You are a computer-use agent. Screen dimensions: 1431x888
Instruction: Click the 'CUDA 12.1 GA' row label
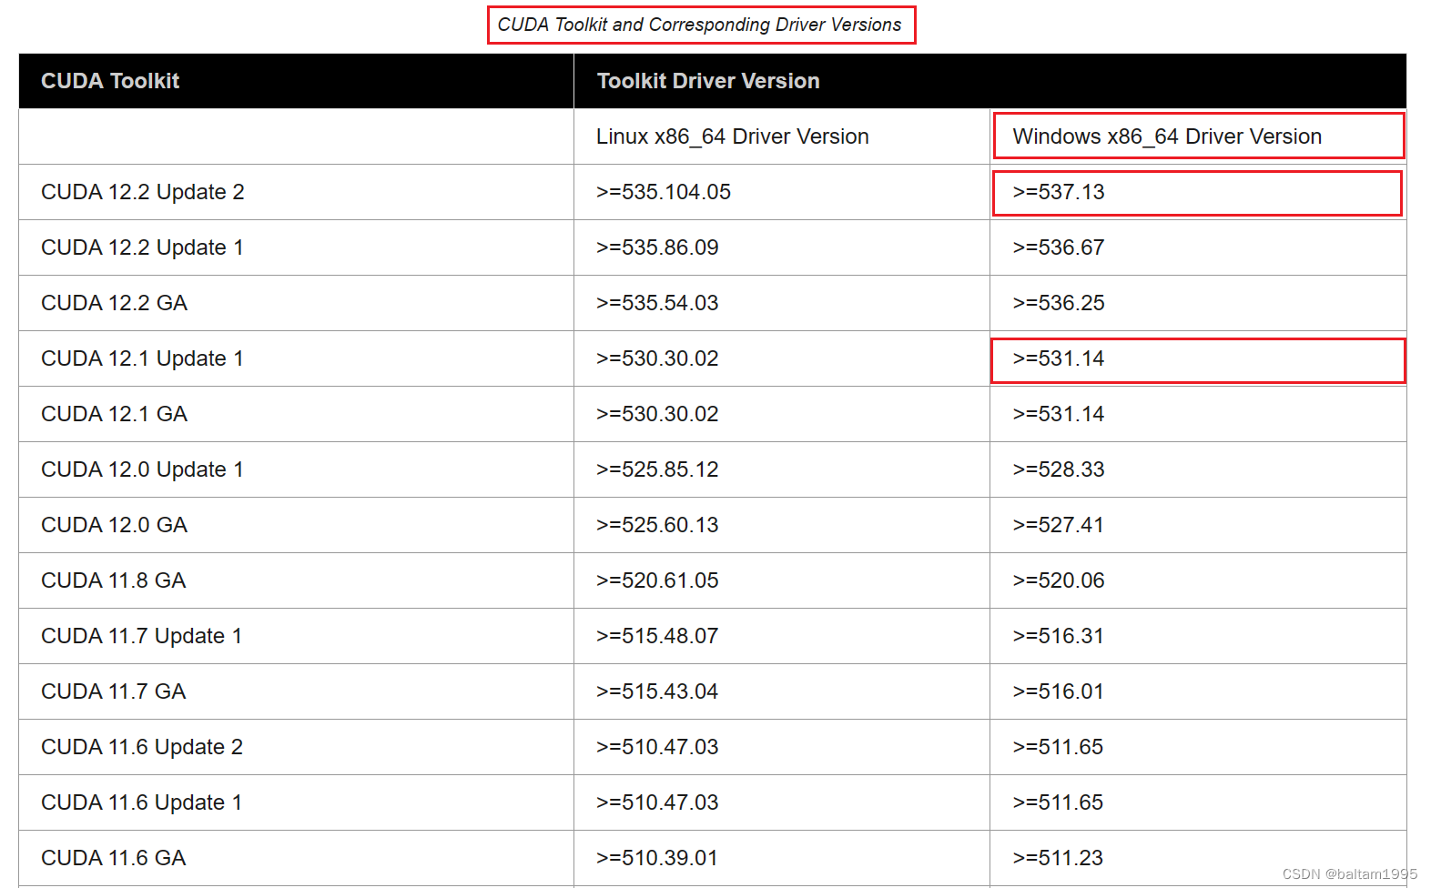pyautogui.click(x=115, y=414)
